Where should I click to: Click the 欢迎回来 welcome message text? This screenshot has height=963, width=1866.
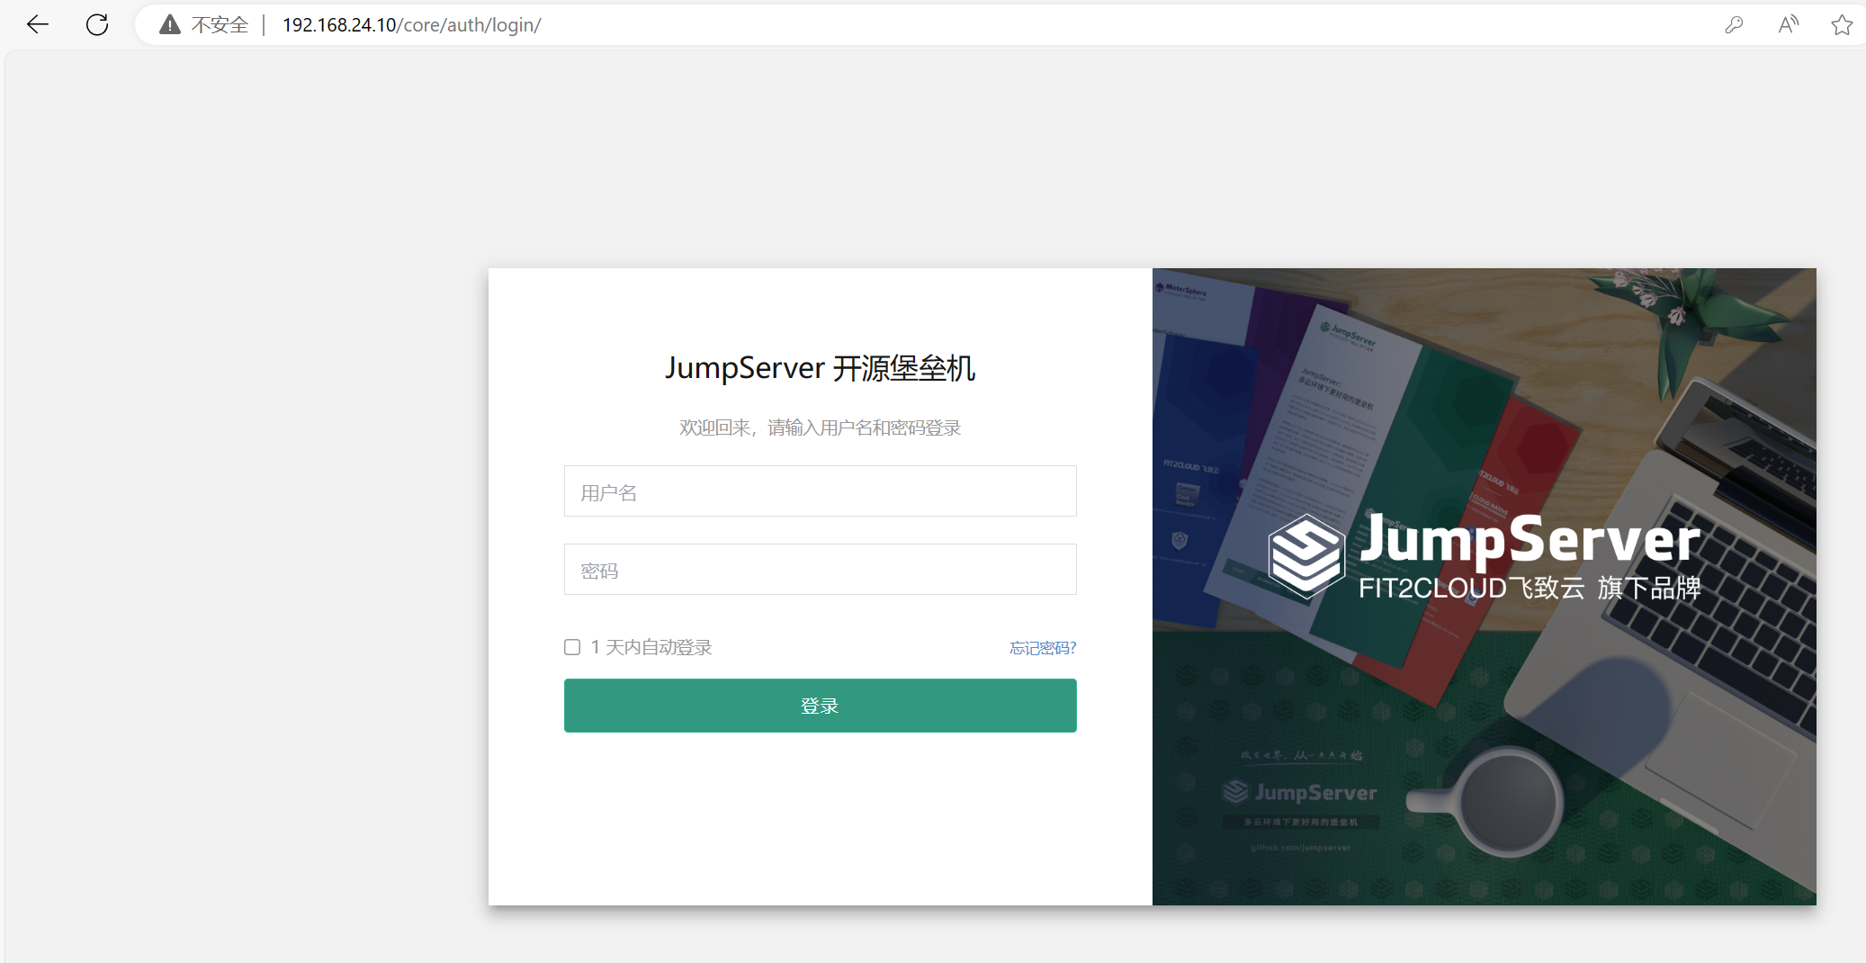coord(820,427)
